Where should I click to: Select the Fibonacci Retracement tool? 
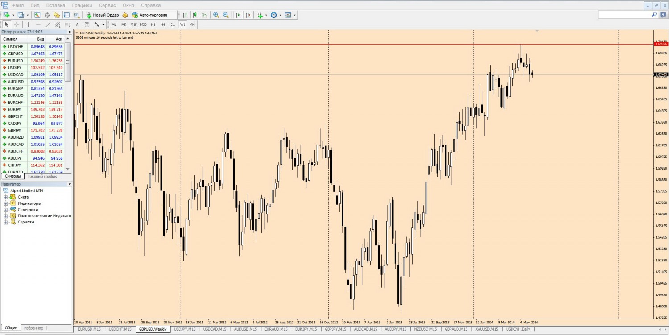[67, 25]
